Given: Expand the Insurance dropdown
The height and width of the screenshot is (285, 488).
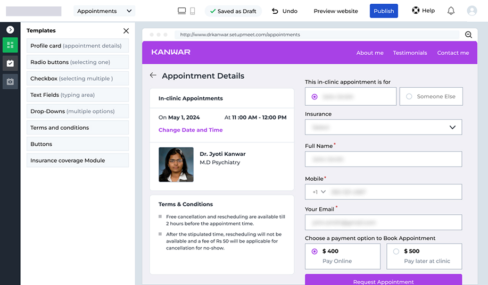Looking at the screenshot, I should coord(383,127).
